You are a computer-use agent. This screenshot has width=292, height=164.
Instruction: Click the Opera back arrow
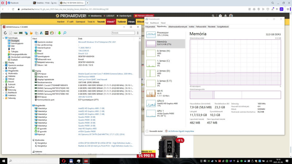click(x=3, y=9)
